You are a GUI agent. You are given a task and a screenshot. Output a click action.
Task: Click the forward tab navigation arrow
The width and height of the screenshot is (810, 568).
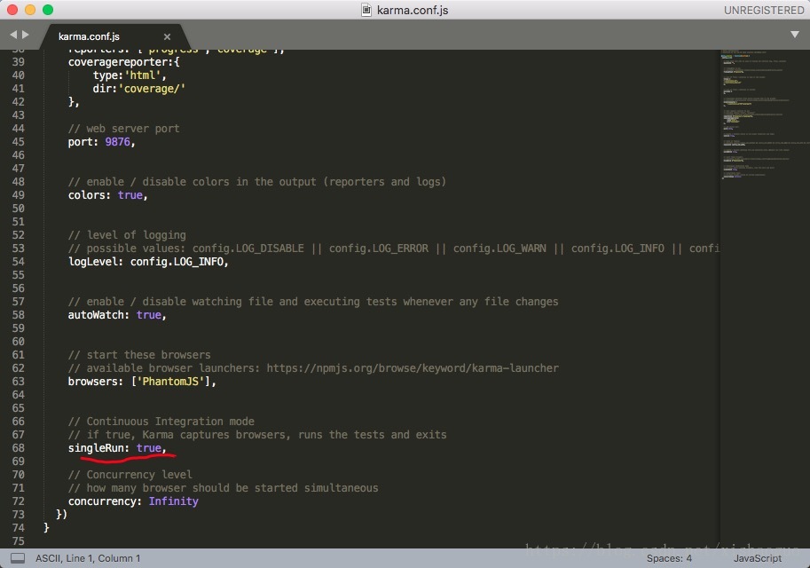coord(26,35)
